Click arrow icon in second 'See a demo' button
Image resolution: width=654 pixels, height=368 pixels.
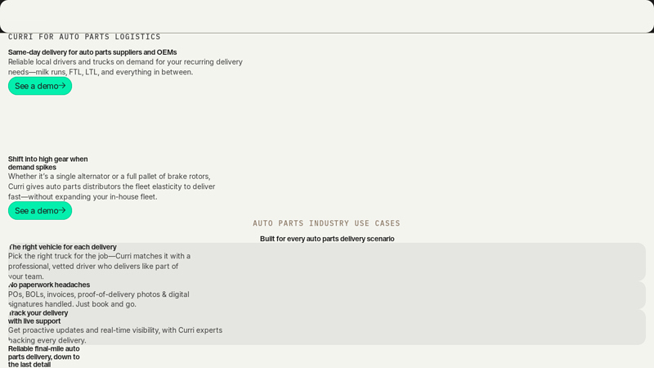pyautogui.click(x=62, y=210)
